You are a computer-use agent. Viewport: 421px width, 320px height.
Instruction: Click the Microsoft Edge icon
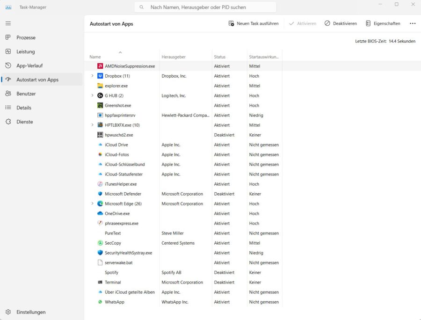coord(100,204)
